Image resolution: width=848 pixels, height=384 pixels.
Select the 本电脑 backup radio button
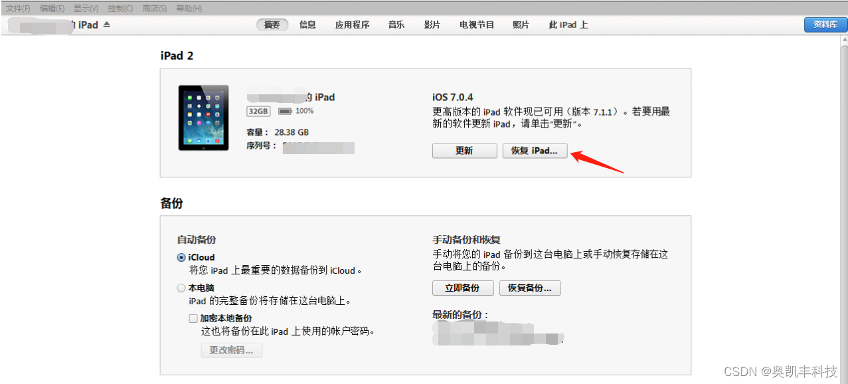(x=181, y=287)
